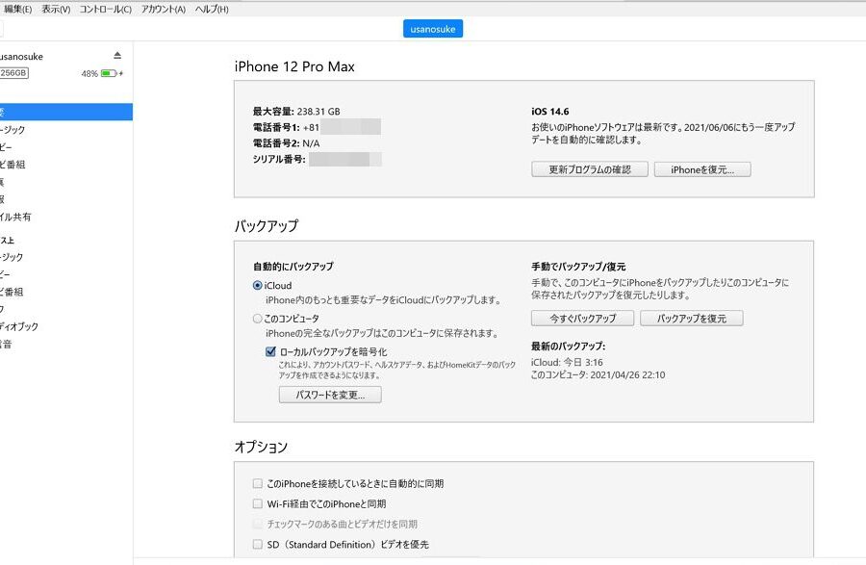
Task: Click 今すぐバックアップ button
Action: pos(582,319)
